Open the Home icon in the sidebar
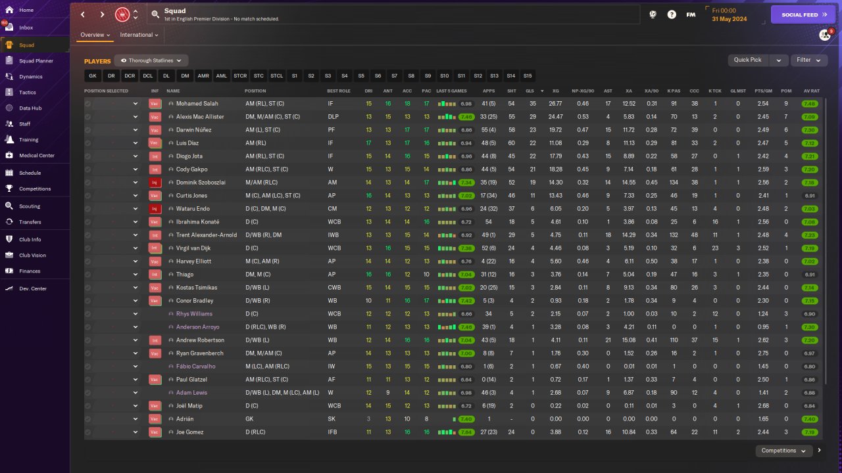 [9, 11]
